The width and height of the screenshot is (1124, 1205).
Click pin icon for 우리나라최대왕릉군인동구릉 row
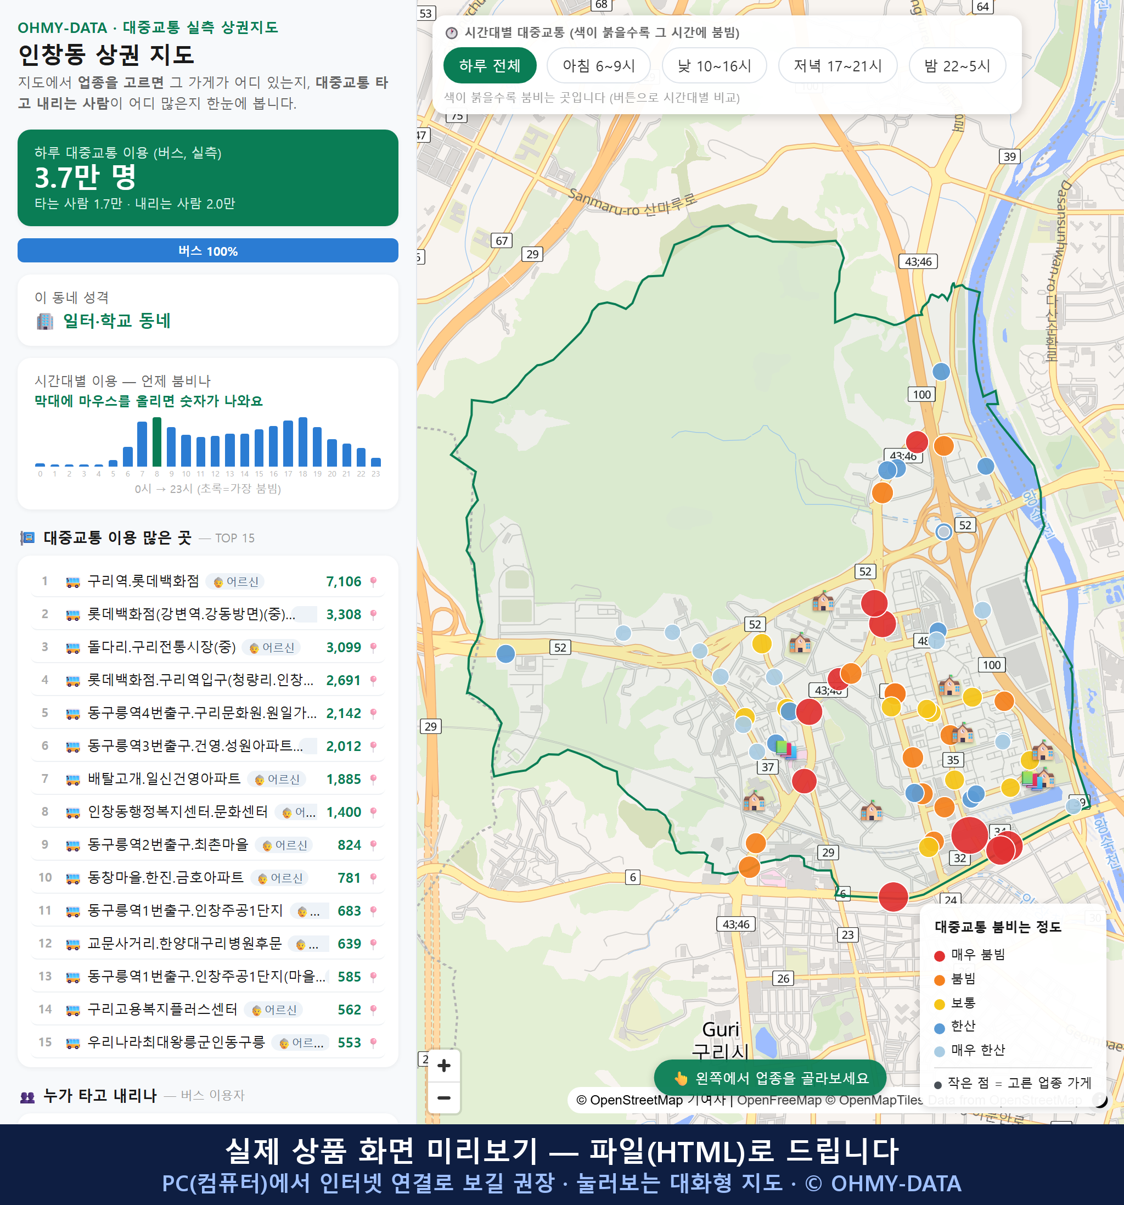373,1043
